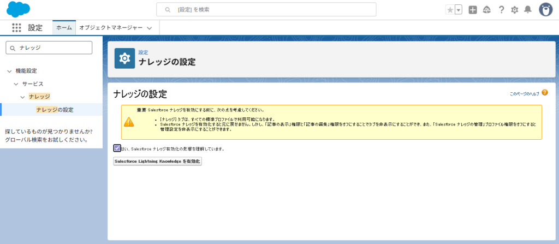Open the user profile avatar

click(545, 10)
